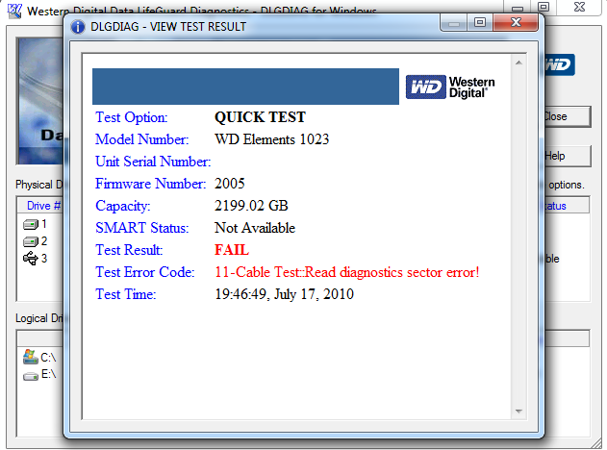Click the 'Test Time:' label

tap(125, 294)
